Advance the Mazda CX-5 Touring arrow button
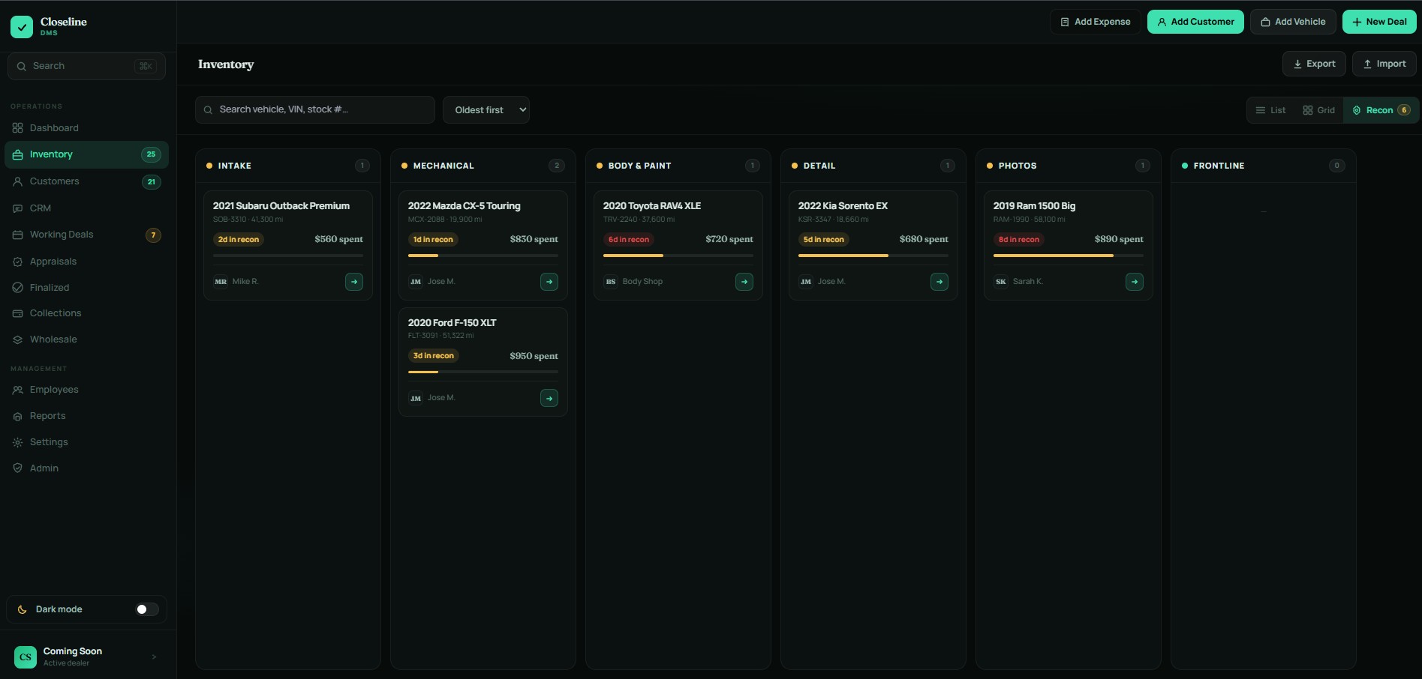This screenshot has width=1422, height=679. point(549,282)
